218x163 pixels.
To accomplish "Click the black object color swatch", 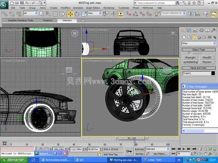I will [x=213, y=73].
